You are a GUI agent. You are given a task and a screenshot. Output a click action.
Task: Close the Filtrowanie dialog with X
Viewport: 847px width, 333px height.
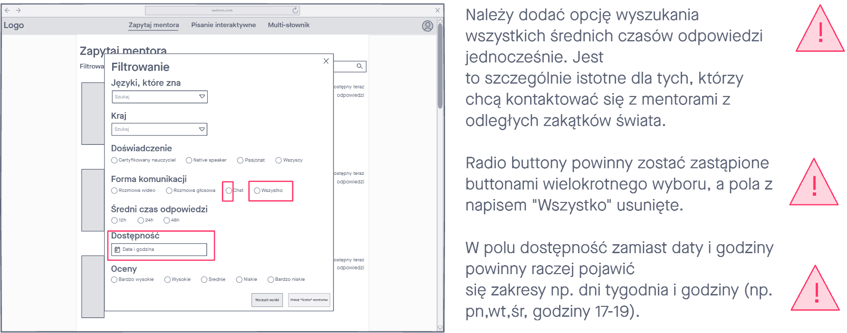(x=326, y=61)
